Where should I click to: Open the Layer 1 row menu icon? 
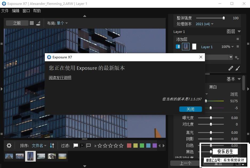238,47
